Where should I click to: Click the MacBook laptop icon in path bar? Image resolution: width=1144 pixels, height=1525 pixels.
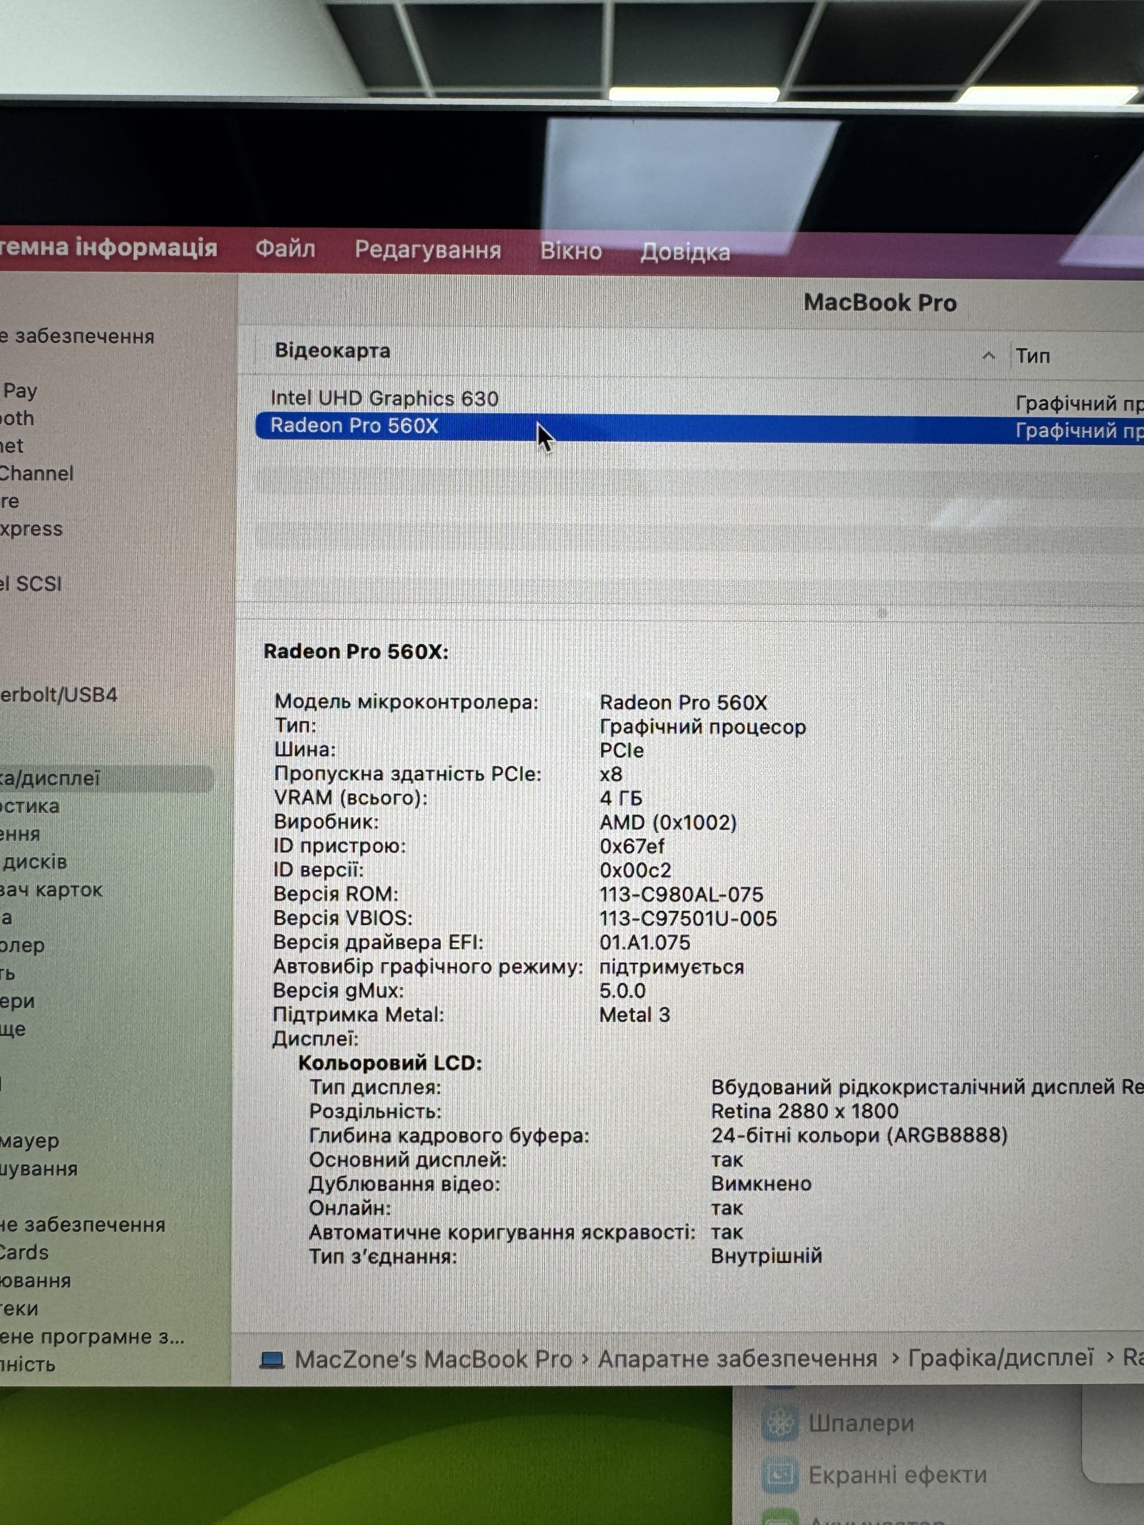[x=272, y=1359]
